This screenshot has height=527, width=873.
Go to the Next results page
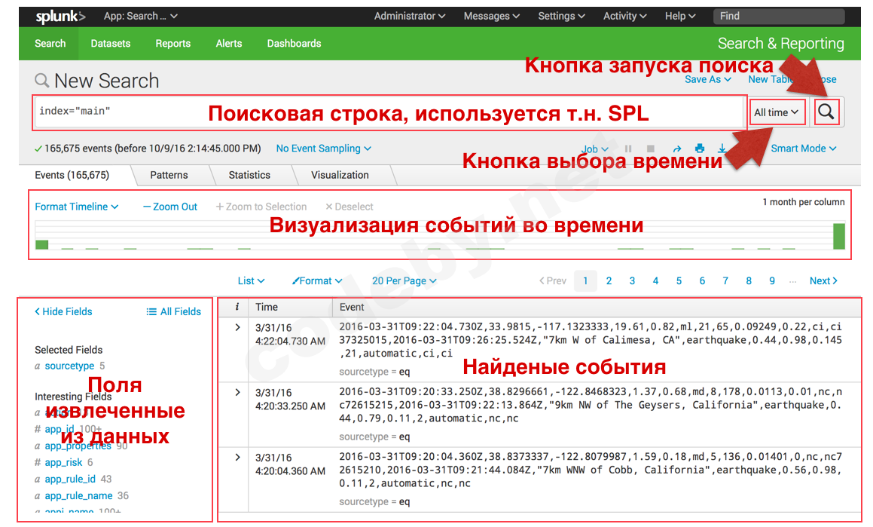tap(823, 280)
